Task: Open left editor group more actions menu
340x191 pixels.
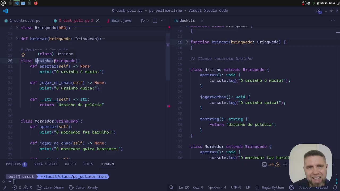Action: (x=163, y=20)
